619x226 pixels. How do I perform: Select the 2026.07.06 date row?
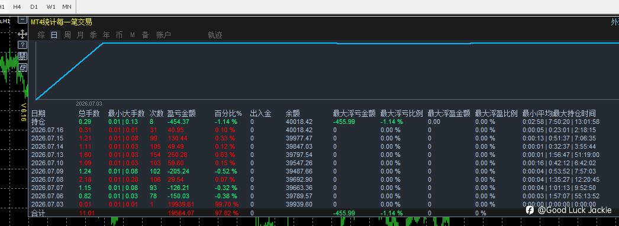tap(47, 196)
